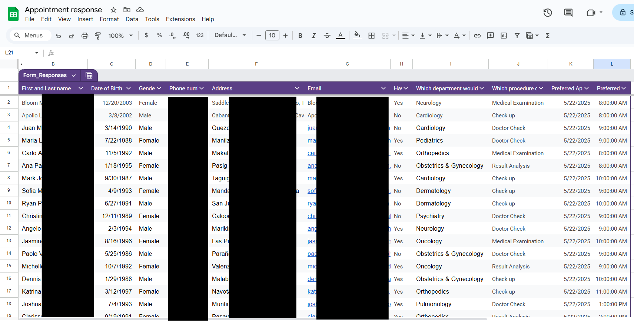634x321 pixels.
Task: Increase font size with plus button
Action: 285,36
